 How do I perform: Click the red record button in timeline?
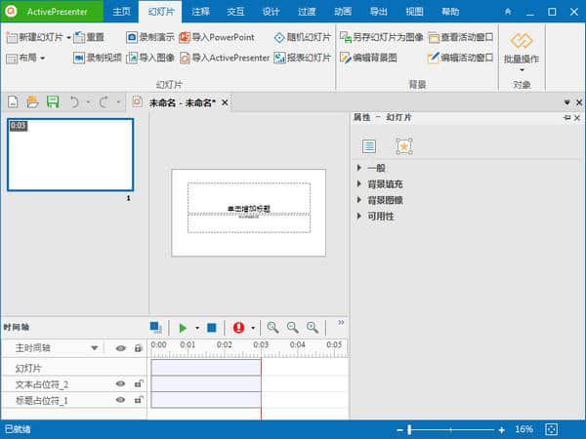pos(238,328)
